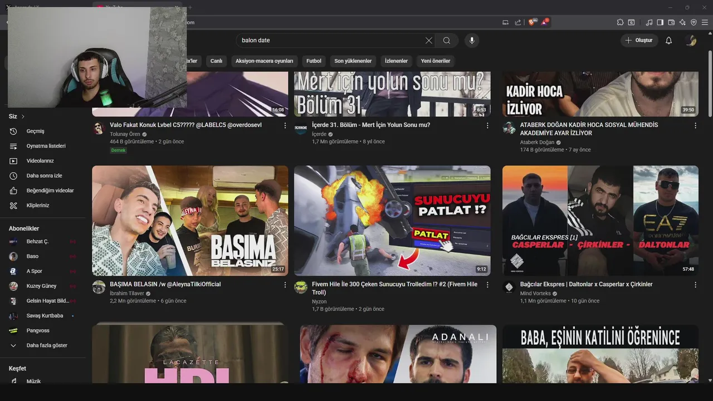Select the Son yüklenenler chip
This screenshot has width=713, height=401.
pos(353,61)
